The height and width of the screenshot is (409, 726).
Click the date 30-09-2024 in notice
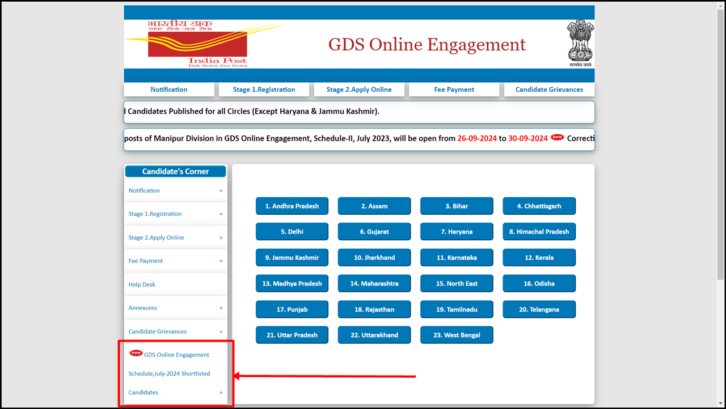528,138
